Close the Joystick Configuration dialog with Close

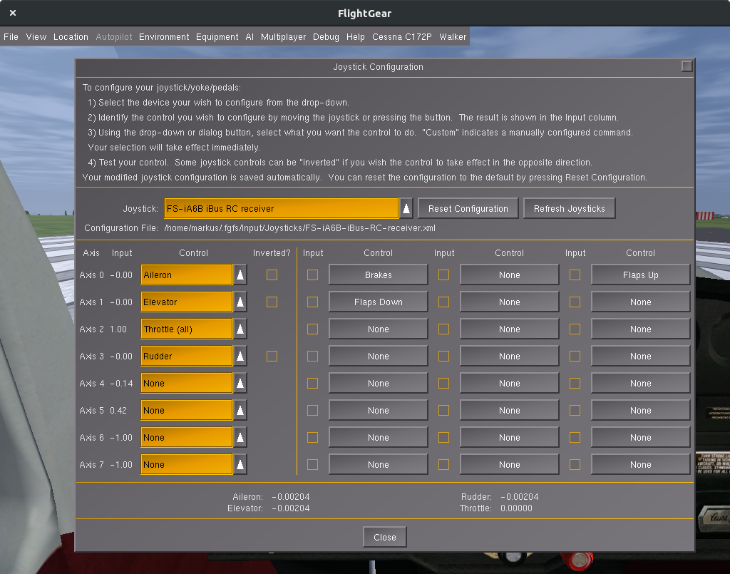384,537
